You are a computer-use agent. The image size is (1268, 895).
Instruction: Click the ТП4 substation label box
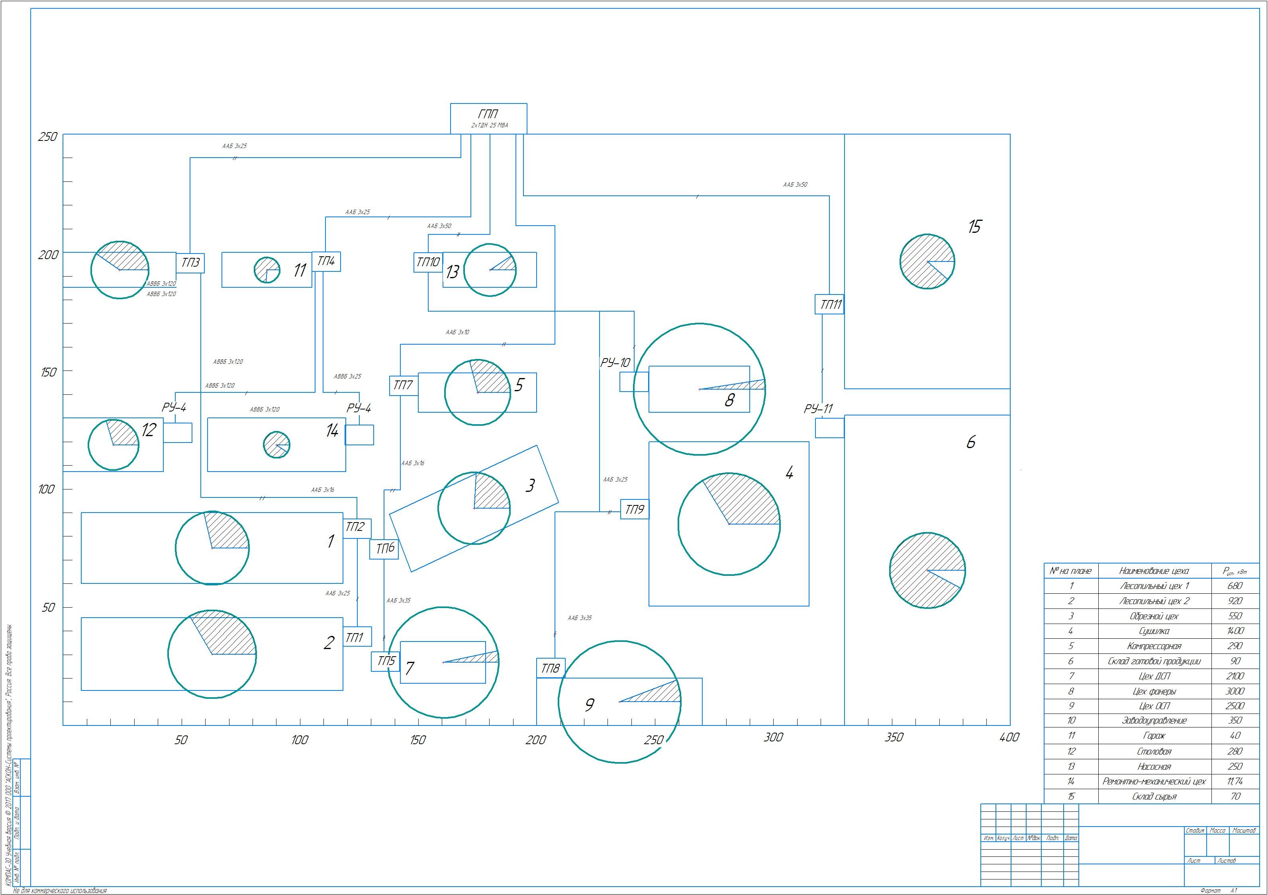(326, 261)
